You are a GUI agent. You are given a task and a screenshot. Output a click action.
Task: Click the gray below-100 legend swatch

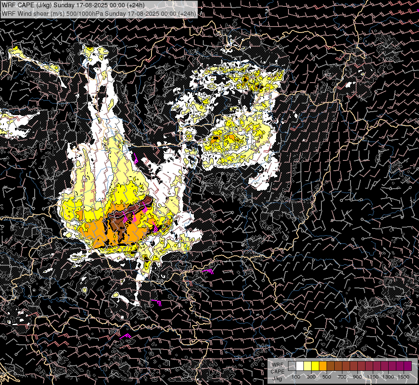click(292, 366)
